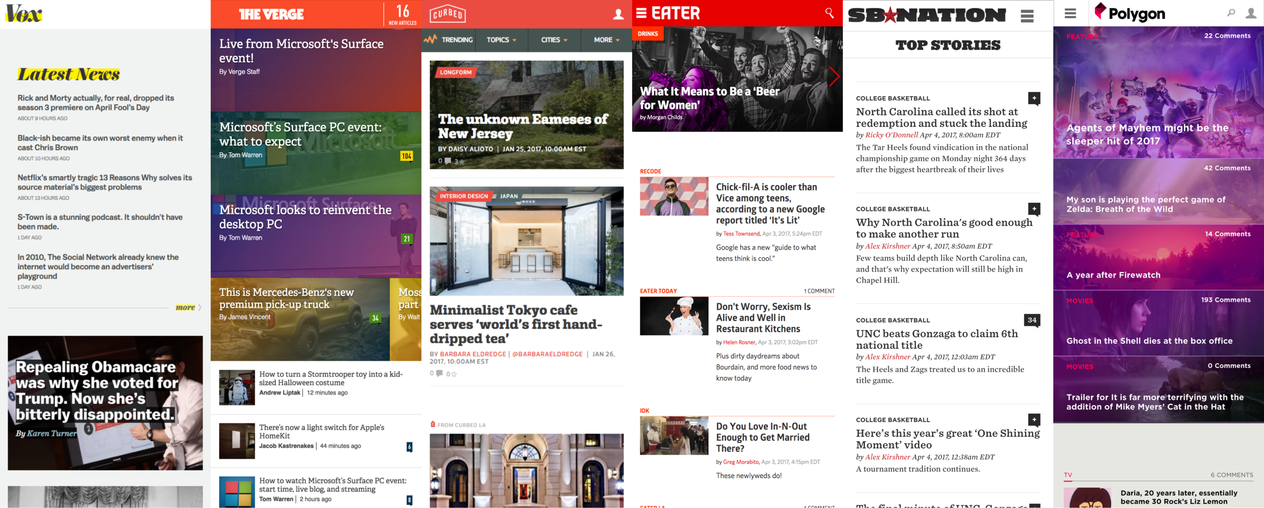Open 193 Comments on Ghost in the Shell
1264x508 pixels.
[x=1226, y=300]
